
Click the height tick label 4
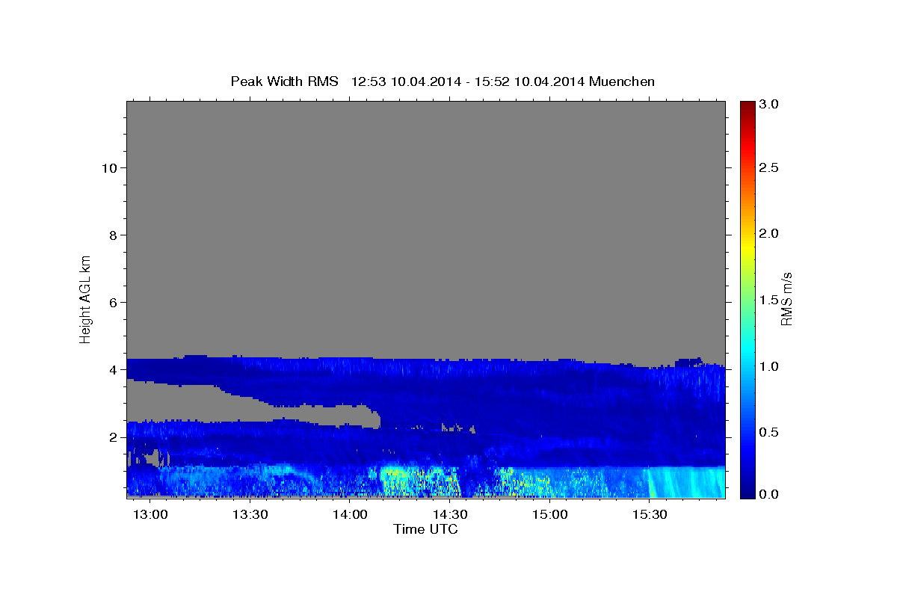click(114, 370)
